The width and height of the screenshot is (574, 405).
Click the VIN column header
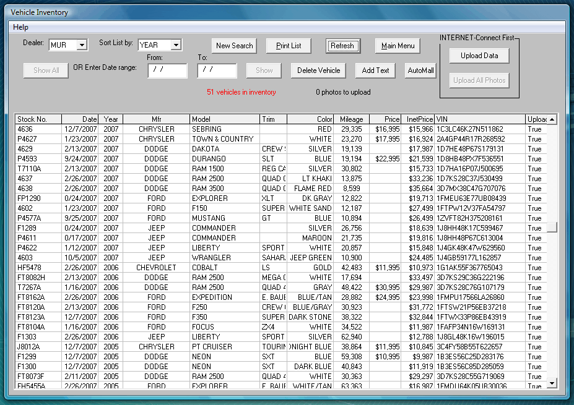coord(479,119)
